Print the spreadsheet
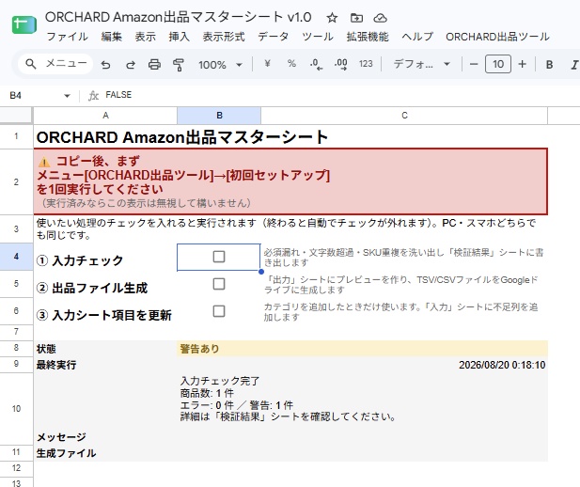 pos(154,65)
